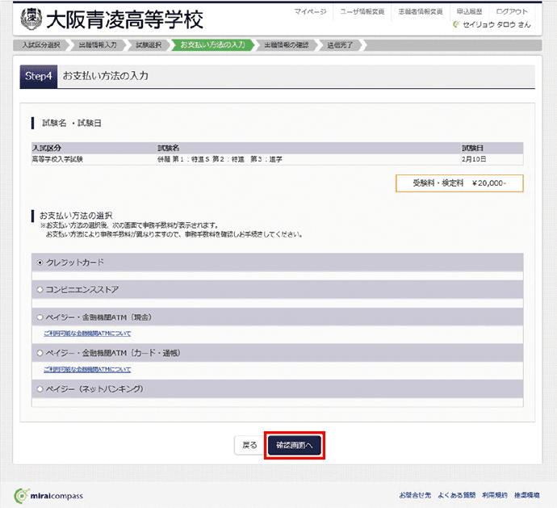Open 志願者情報変更 in top menu
The image size is (557, 508).
(421, 12)
